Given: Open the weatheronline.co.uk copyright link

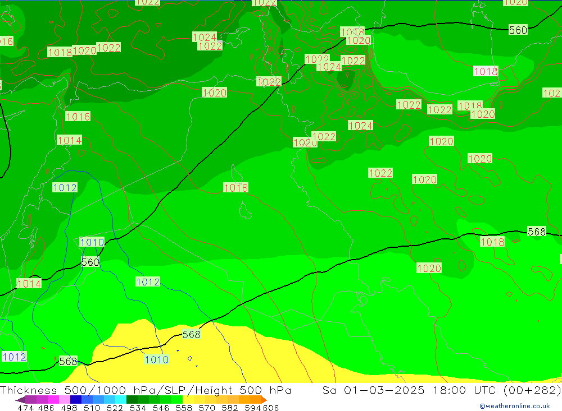Looking at the screenshot, I should click(x=515, y=406).
